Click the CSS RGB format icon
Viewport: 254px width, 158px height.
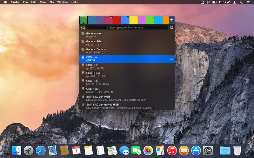pos(83,65)
